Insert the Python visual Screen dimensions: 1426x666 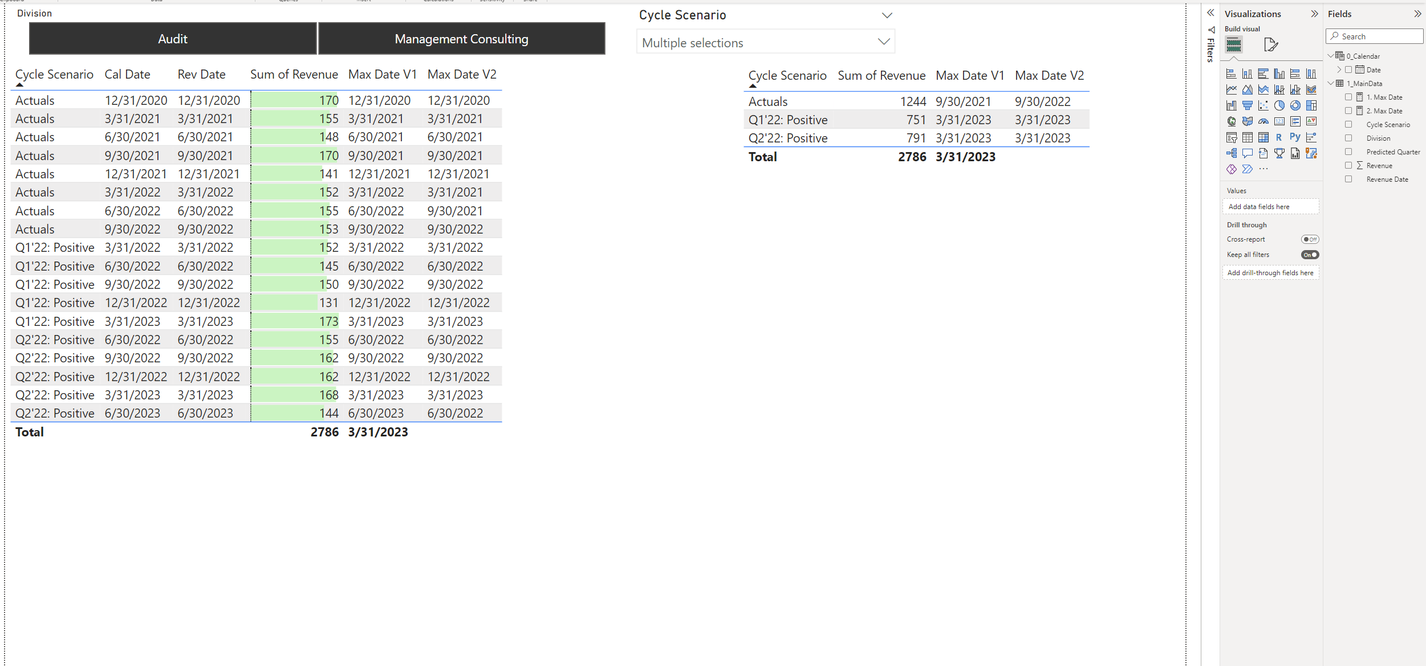(1295, 137)
